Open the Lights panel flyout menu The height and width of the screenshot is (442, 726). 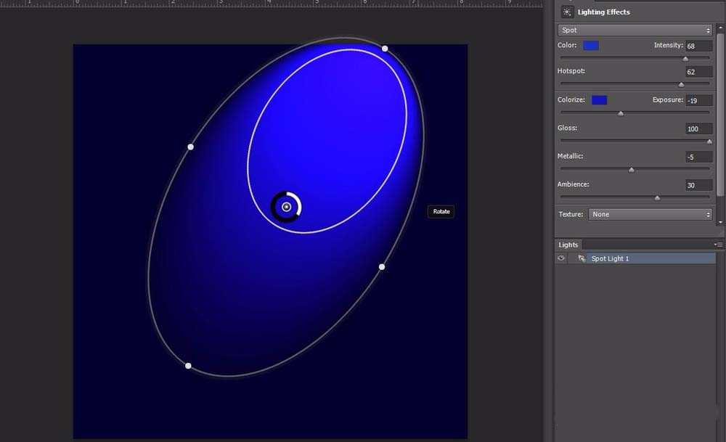tap(717, 245)
